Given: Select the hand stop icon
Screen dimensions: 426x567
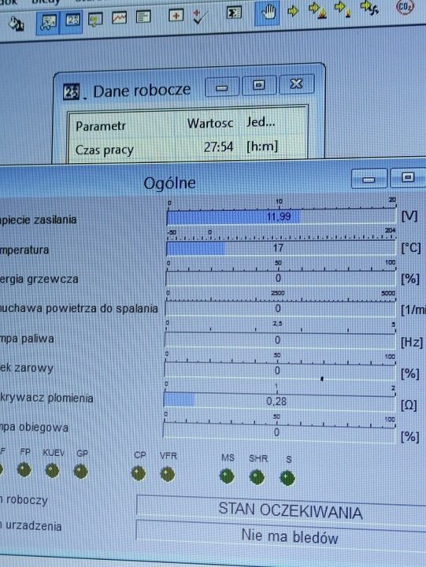Looking at the screenshot, I should coord(267,13).
